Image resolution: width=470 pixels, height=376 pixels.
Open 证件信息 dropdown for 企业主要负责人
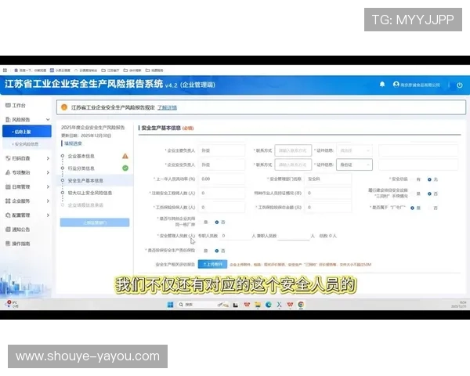pyautogui.click(x=355, y=150)
